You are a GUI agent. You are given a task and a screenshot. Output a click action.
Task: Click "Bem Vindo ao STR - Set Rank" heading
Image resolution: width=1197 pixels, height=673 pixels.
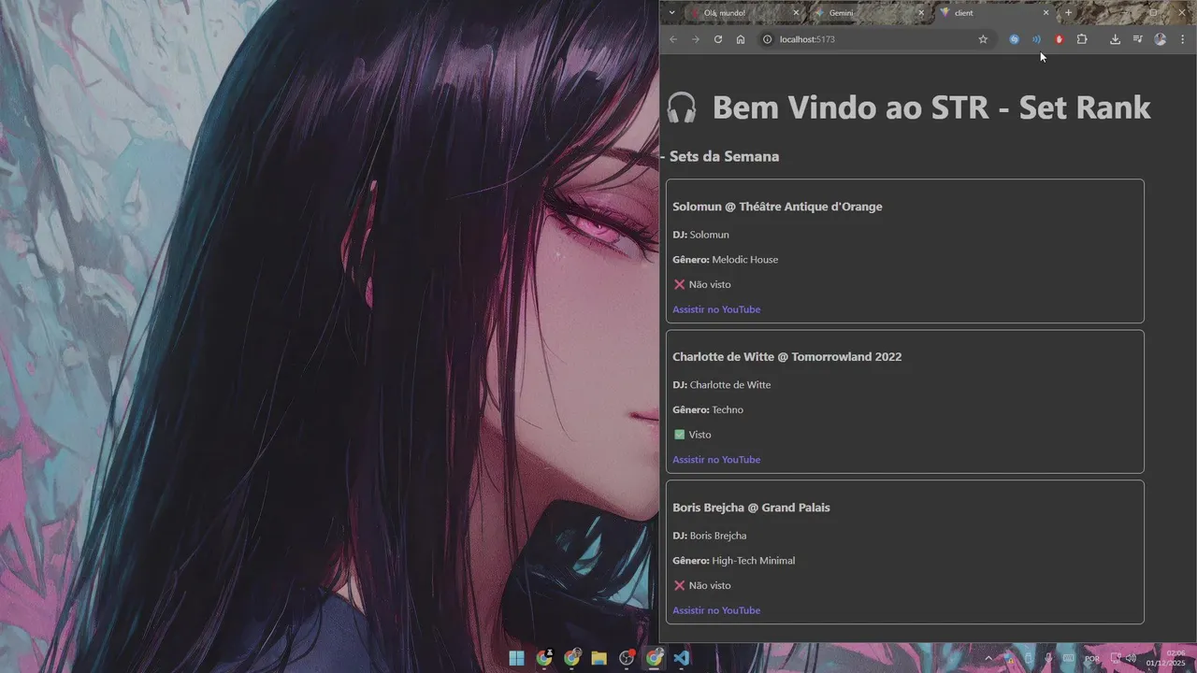[x=931, y=107]
